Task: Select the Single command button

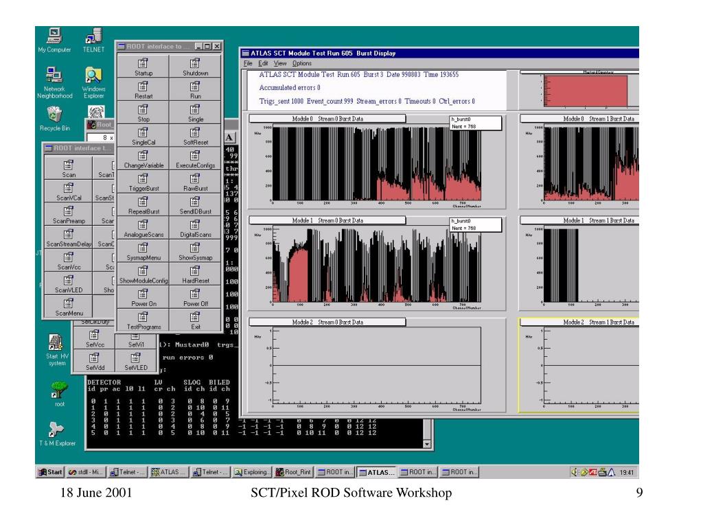Action: (195, 113)
